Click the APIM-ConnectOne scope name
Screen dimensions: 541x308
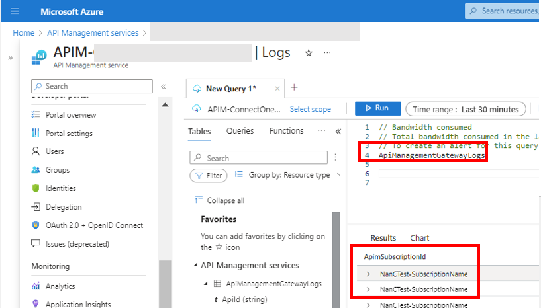pyautogui.click(x=244, y=110)
